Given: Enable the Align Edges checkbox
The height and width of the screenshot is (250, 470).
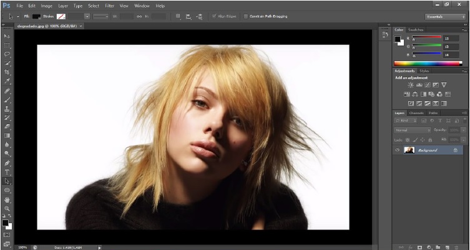Looking at the screenshot, I should (x=214, y=16).
